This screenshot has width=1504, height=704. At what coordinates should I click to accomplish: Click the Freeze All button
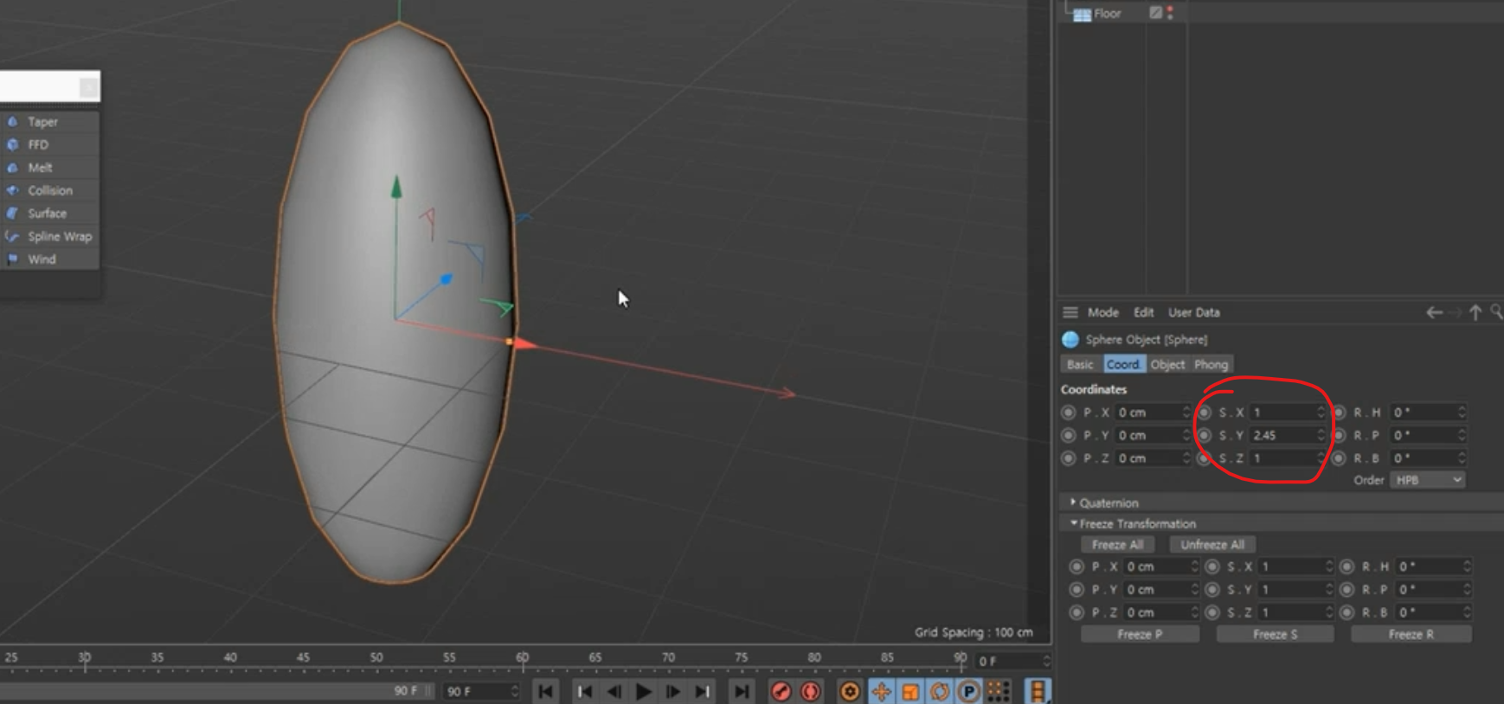pyautogui.click(x=1117, y=545)
